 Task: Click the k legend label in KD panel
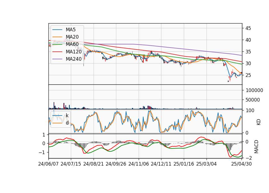tap(67, 115)
